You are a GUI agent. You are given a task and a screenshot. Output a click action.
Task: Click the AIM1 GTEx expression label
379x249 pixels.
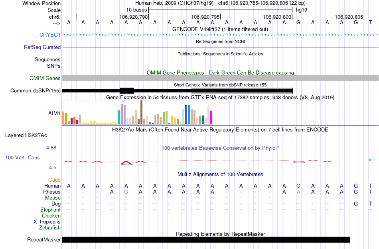[54, 113]
